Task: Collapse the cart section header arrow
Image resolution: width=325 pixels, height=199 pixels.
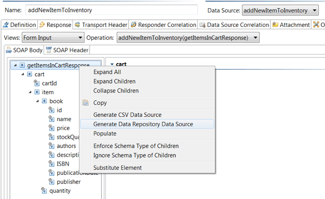Action: click(x=112, y=64)
